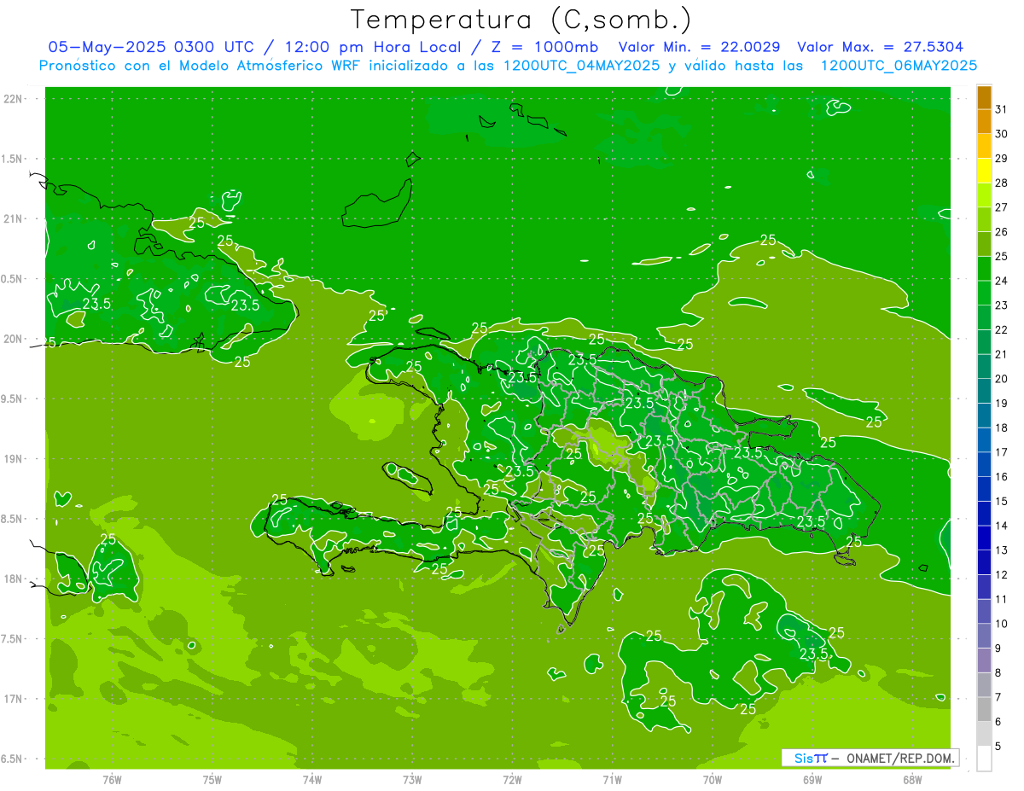This screenshot has height=791, width=1024.
Task: Click the '16' color scale label
Action: point(1002,477)
